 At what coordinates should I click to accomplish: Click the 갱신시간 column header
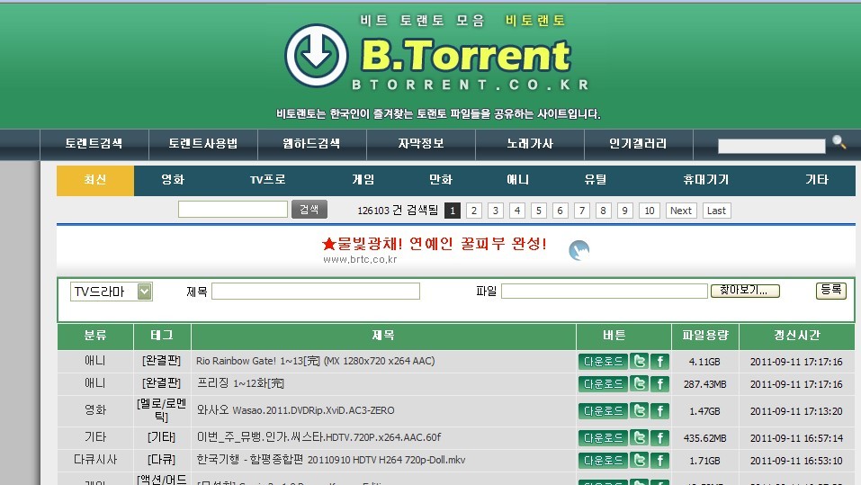coord(797,336)
